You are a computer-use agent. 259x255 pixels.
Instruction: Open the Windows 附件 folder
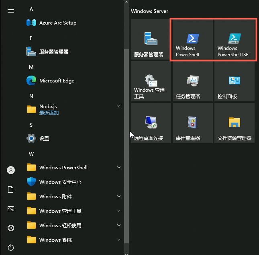click(x=73, y=196)
